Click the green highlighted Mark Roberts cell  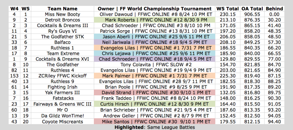pos(155,20)
